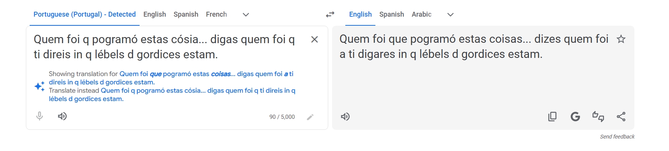Click into the source text field
This screenshot has height=151, width=669.
point(167,47)
